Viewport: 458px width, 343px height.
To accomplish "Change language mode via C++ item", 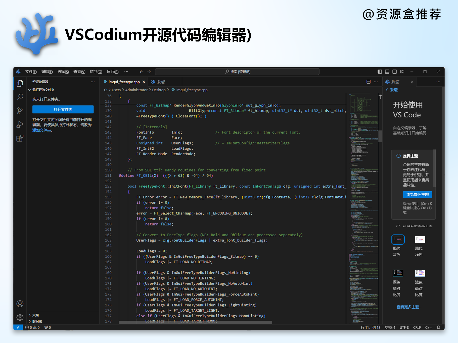I will pyautogui.click(x=428, y=327).
